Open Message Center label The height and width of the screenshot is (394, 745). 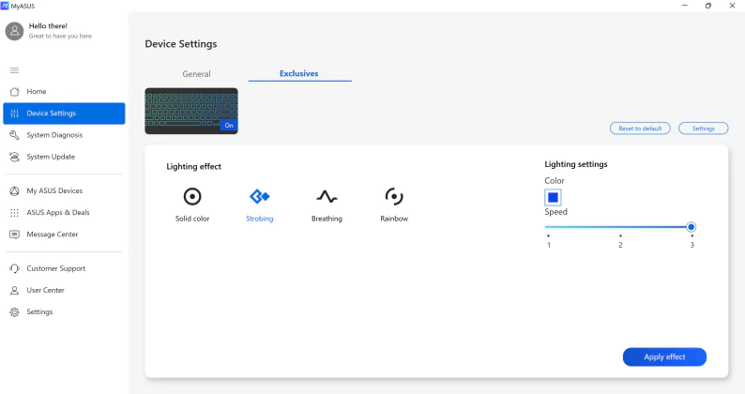53,235
